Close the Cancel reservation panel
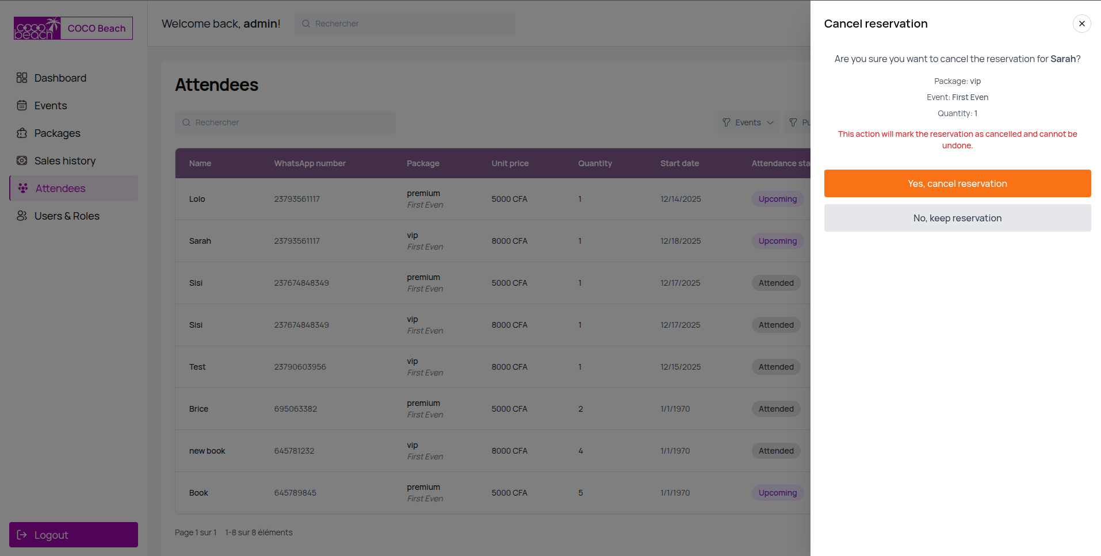This screenshot has height=556, width=1101. (x=1081, y=24)
